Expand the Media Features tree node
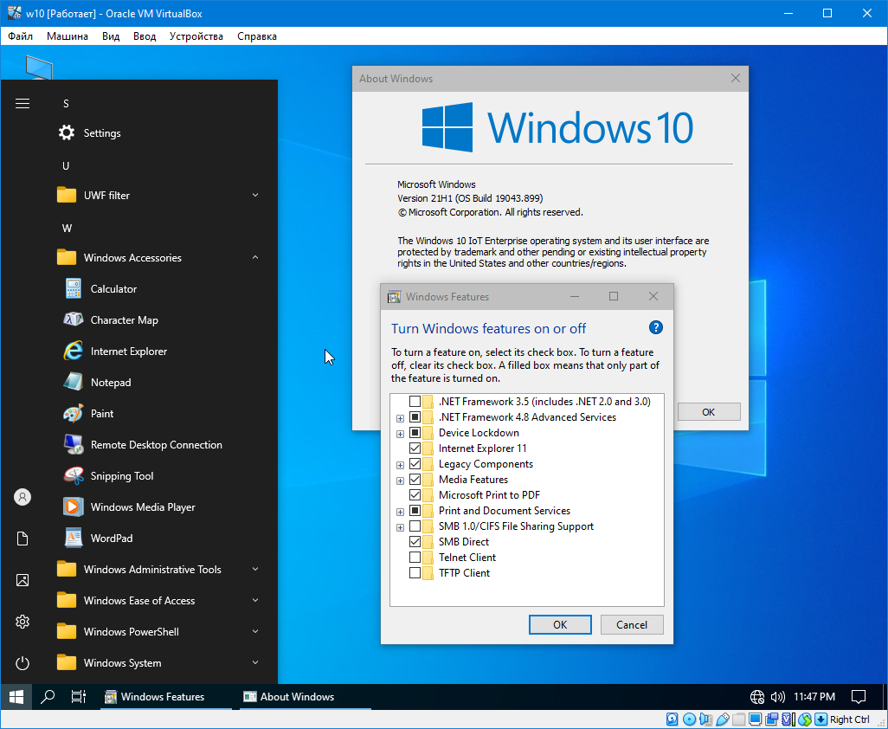888x729 pixels. point(401,481)
